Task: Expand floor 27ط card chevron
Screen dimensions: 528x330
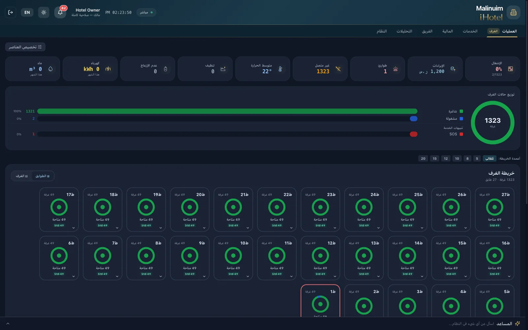Action: [x=509, y=228]
